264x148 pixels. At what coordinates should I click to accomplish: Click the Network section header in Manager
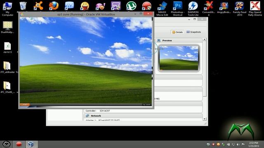143,116
